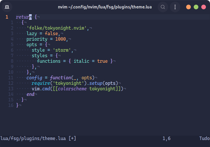Close the terminal with the red button
This screenshot has height=147, width=210.
coord(204,7)
